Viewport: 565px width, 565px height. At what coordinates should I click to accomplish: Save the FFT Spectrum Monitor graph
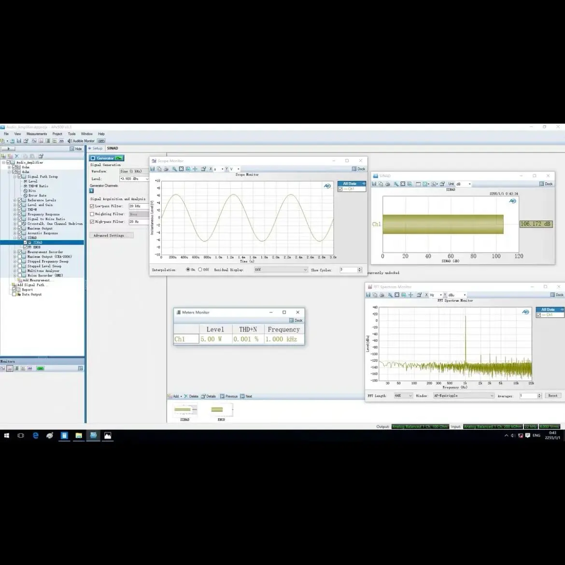(368, 295)
